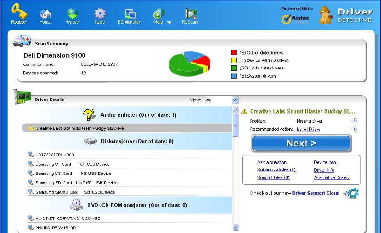Click warning icon in Creative Labs detail header
The width and height of the screenshot is (381, 233).
tap(244, 112)
